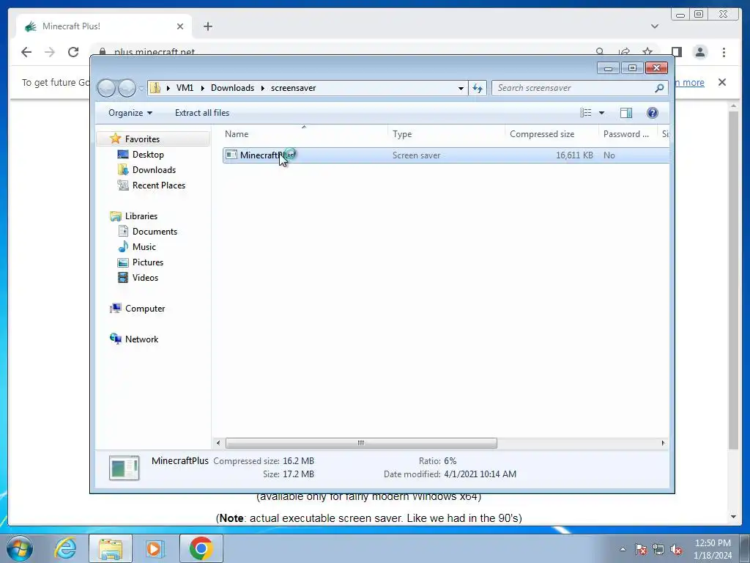Viewport: 750px width, 563px height.
Task: Expand arrow after Downloads breadcrumb
Action: (263, 88)
